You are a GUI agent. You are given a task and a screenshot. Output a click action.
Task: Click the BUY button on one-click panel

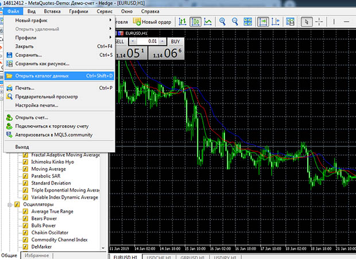point(175,41)
